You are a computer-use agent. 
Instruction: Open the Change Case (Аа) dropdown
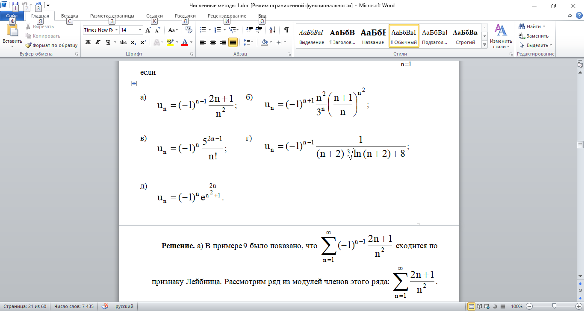pyautogui.click(x=173, y=30)
